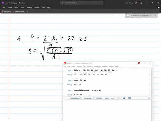Image resolution: width=161 pixels, height=121 pixels.
Task: Click the back arrow in OneNote title bar
Action: point(6,3)
